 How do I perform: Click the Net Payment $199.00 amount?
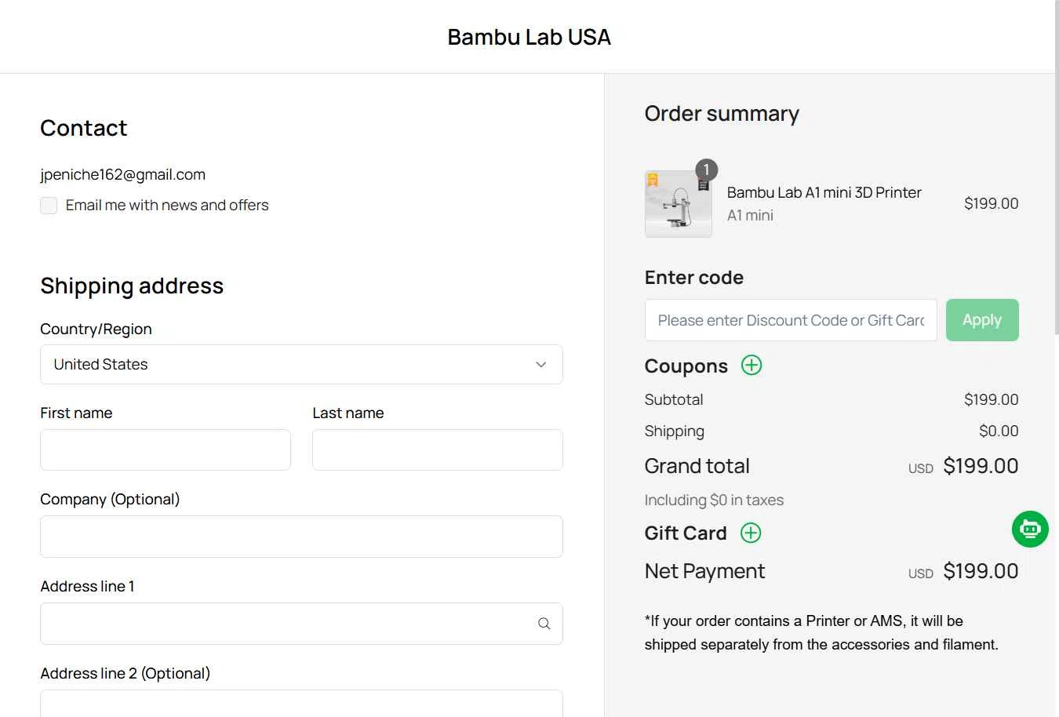pyautogui.click(x=981, y=571)
